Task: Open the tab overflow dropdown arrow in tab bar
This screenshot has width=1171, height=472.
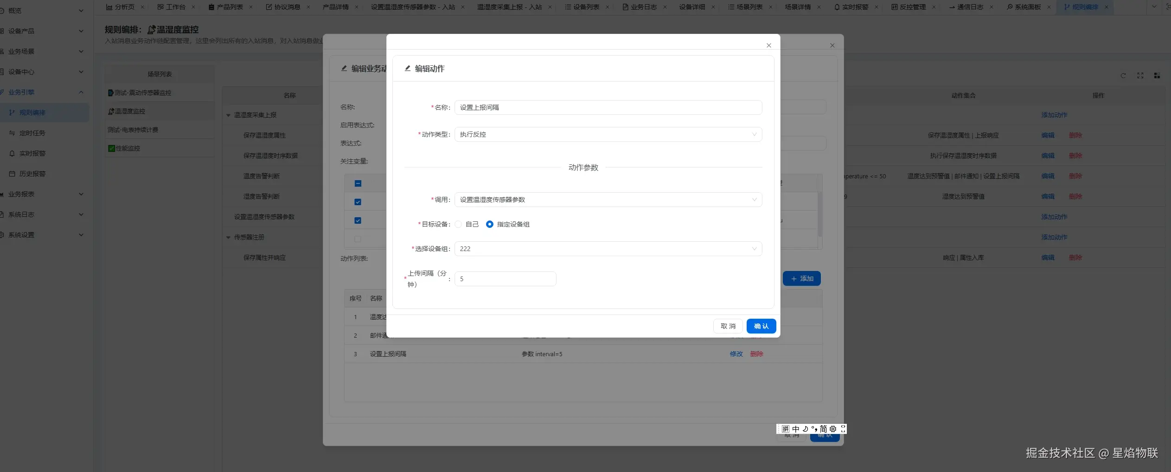Action: tap(1154, 7)
